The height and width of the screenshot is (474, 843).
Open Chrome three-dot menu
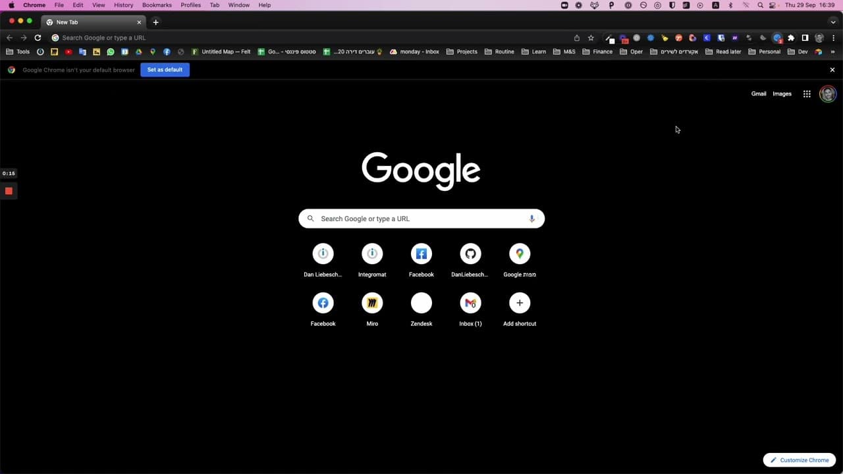[x=833, y=38]
